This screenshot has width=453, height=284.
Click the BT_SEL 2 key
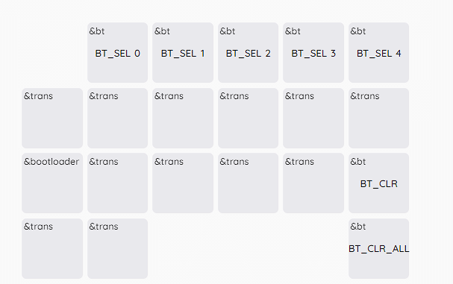(249, 52)
